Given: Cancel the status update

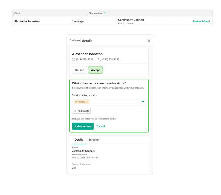Looking at the screenshot, I should [x=101, y=126].
